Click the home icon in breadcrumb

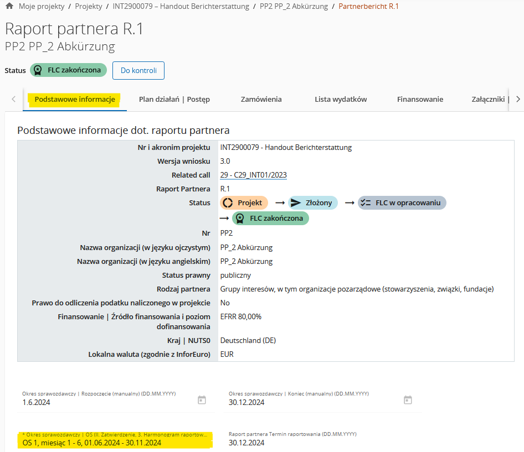(9, 6)
